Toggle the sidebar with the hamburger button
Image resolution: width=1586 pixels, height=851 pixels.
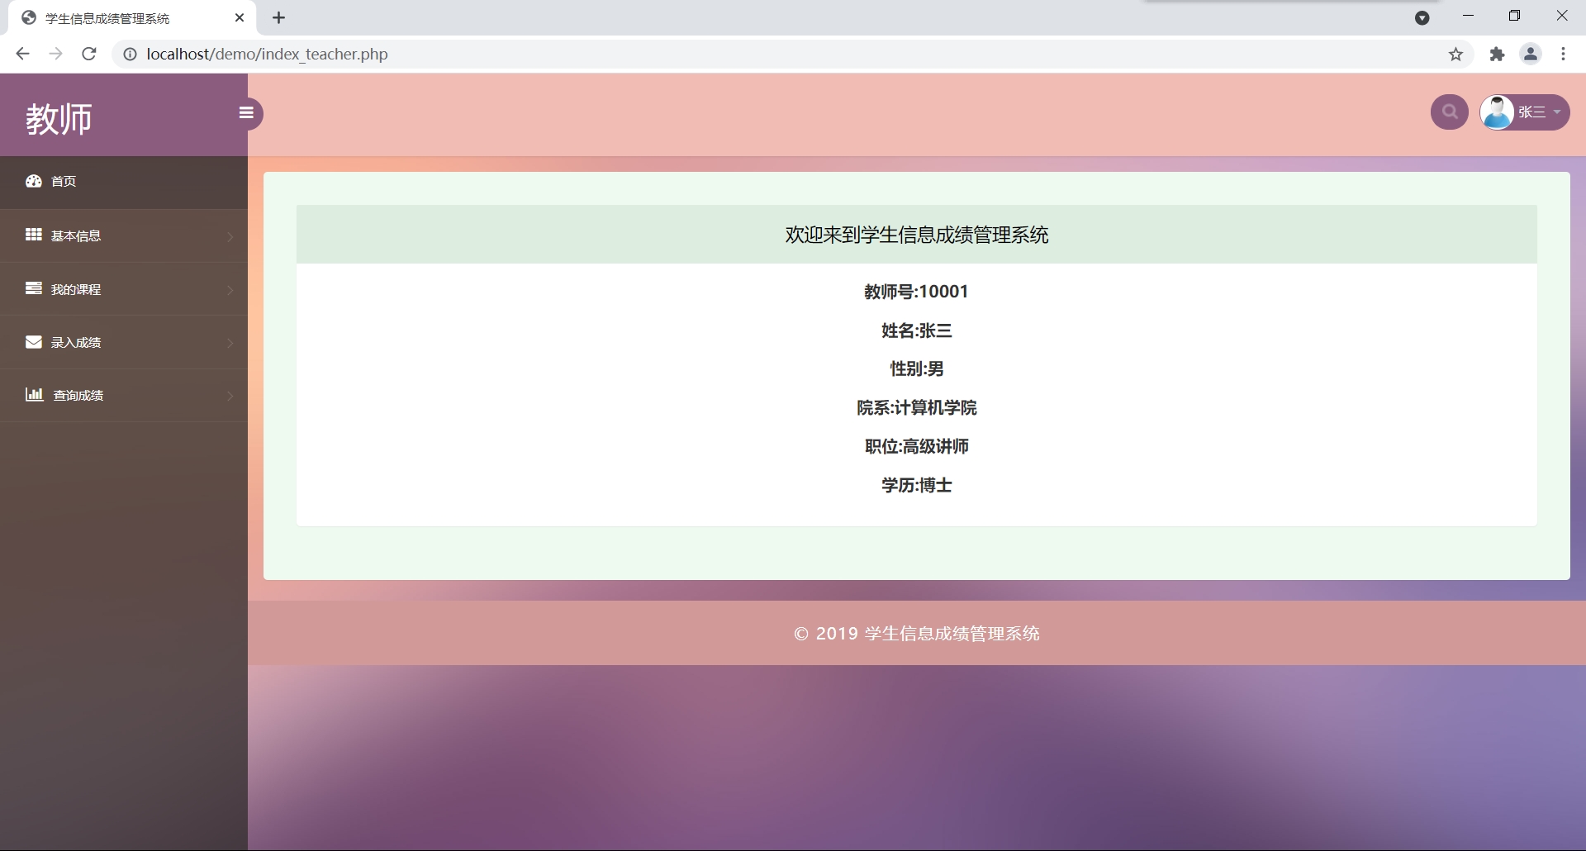246,113
